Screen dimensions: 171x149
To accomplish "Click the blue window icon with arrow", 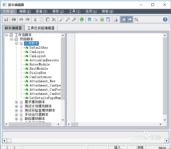I will [x=108, y=19].
